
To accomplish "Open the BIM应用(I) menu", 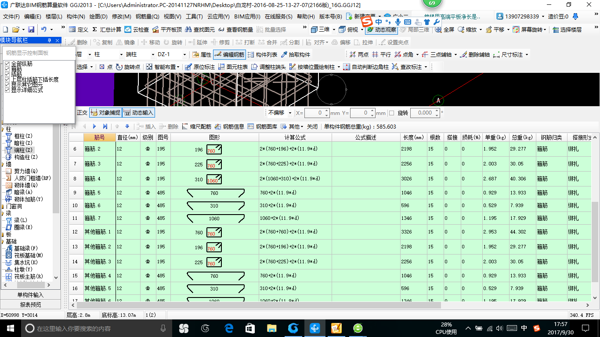I will tap(247, 17).
